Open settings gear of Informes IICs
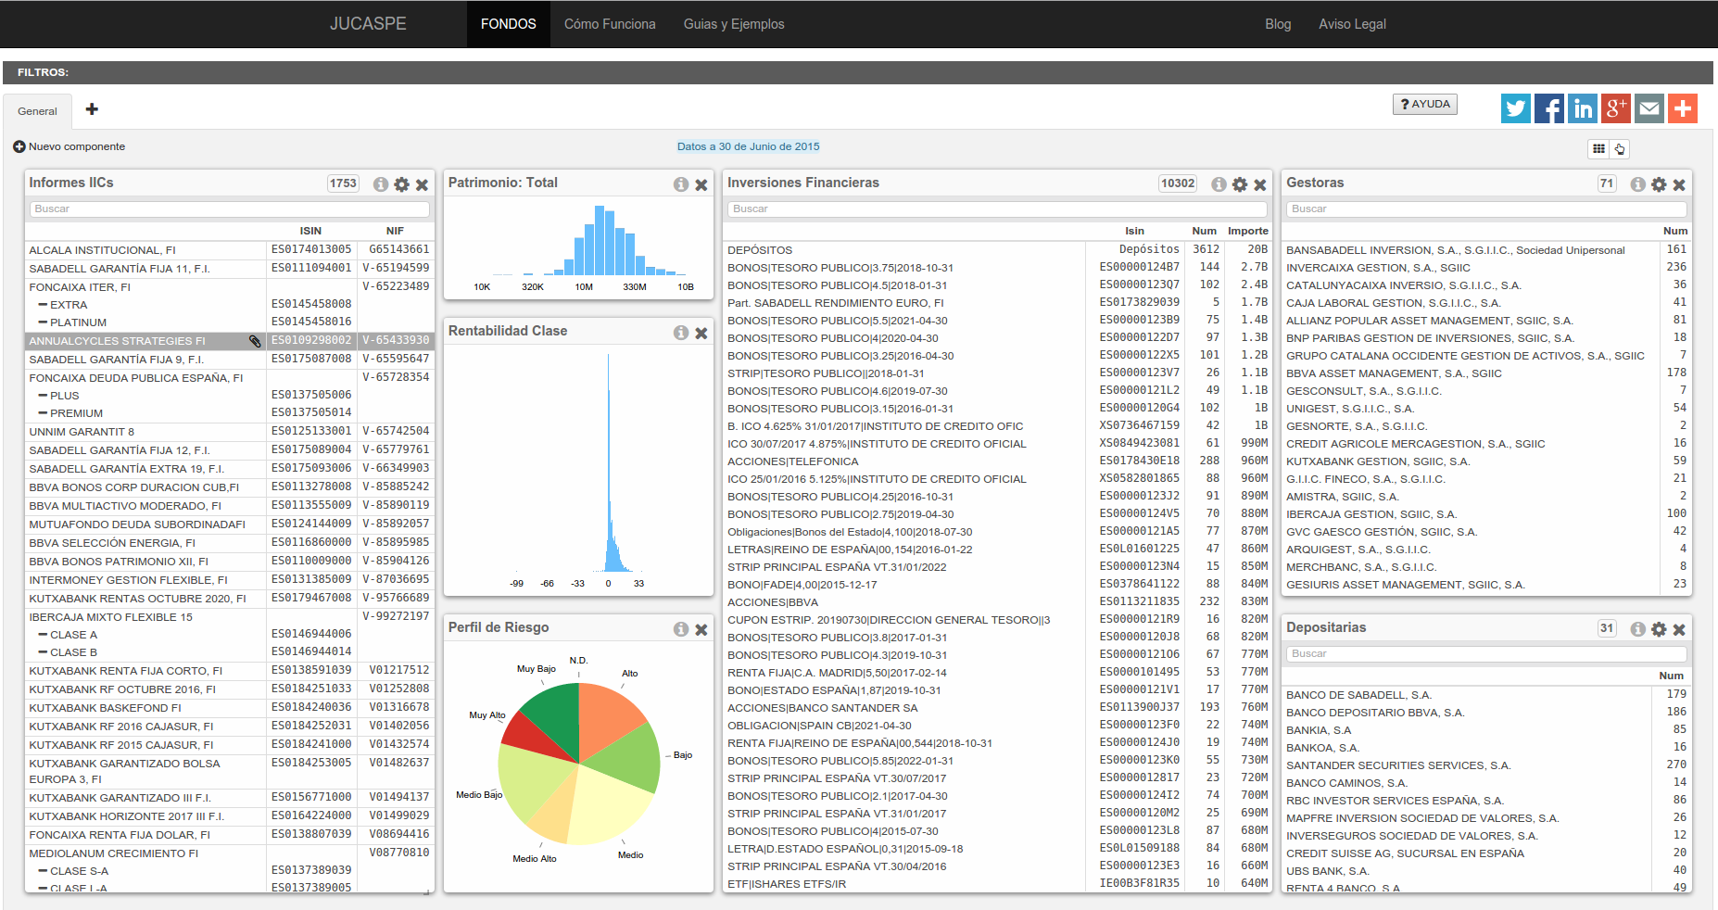Screen dimensions: 1718x910 coord(401,184)
